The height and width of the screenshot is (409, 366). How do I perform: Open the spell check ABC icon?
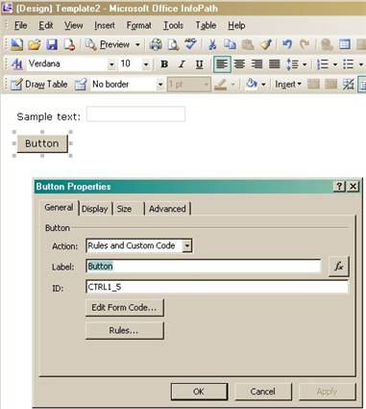point(191,44)
